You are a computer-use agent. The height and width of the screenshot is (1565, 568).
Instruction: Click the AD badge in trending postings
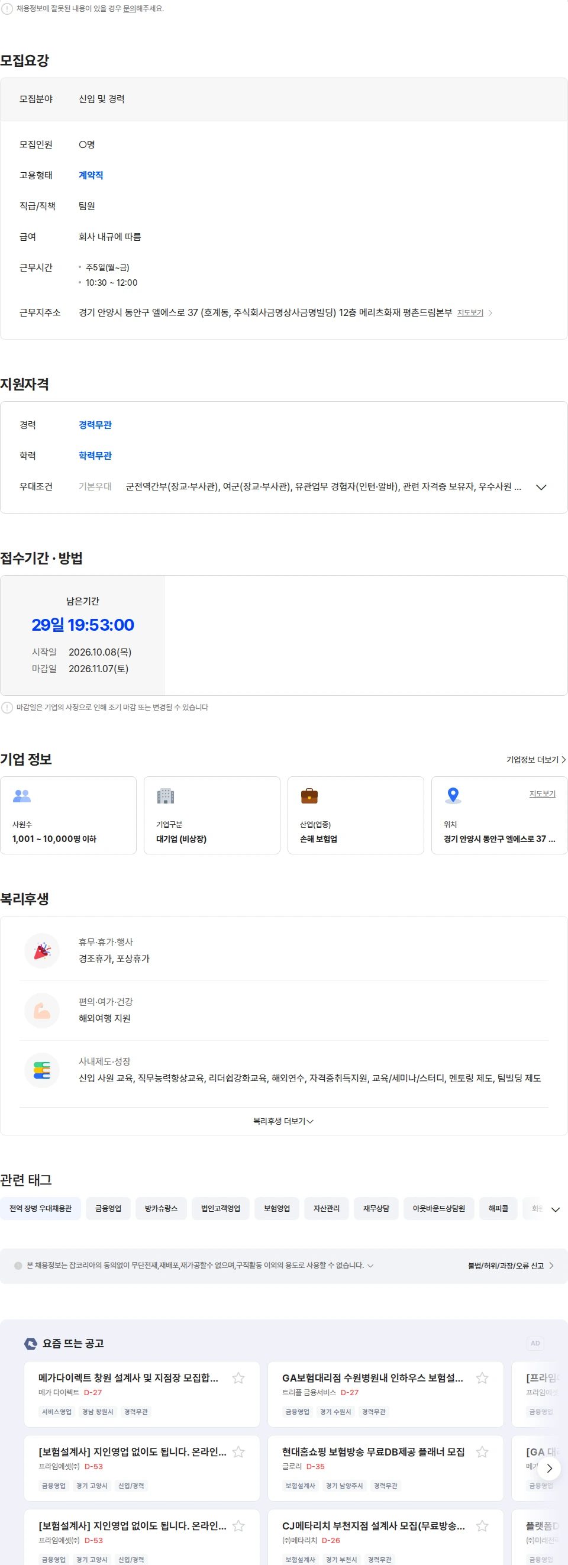point(535,1343)
